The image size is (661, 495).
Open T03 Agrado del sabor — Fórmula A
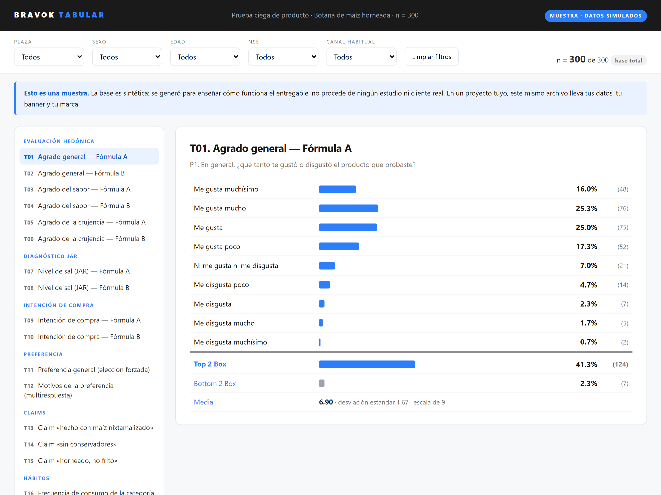pos(89,189)
